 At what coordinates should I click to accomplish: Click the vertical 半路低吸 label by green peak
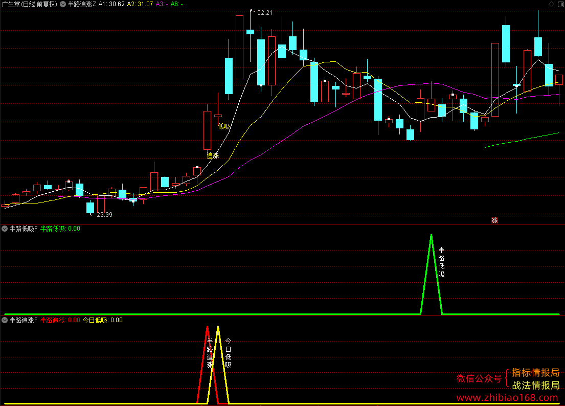(441, 262)
